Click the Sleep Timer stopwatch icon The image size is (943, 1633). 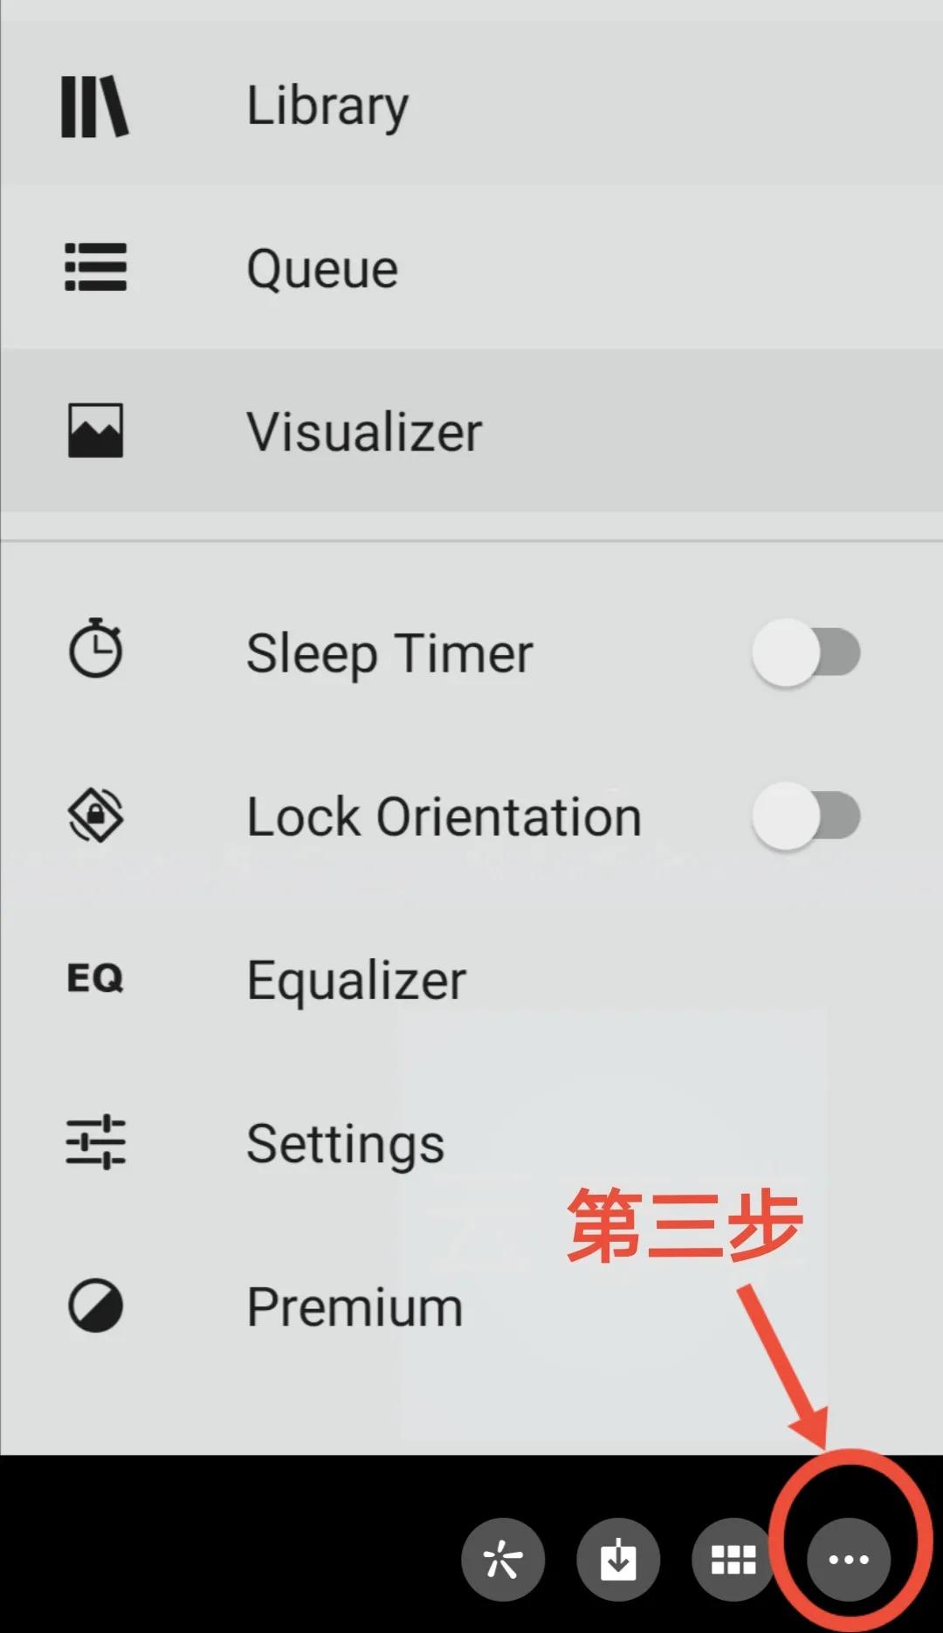click(x=95, y=649)
